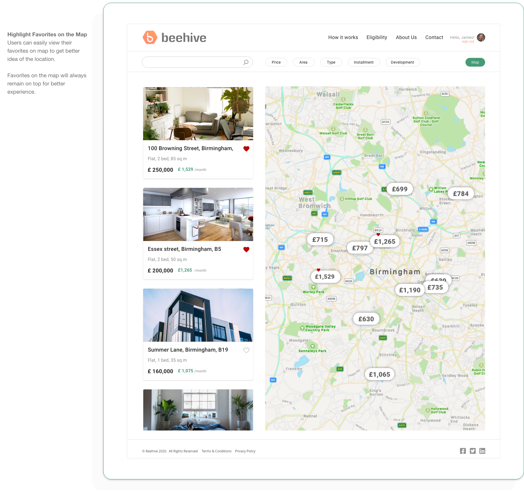This screenshot has width=524, height=493.
Task: Open the LinkedIn footer icon
Action: [x=482, y=451]
